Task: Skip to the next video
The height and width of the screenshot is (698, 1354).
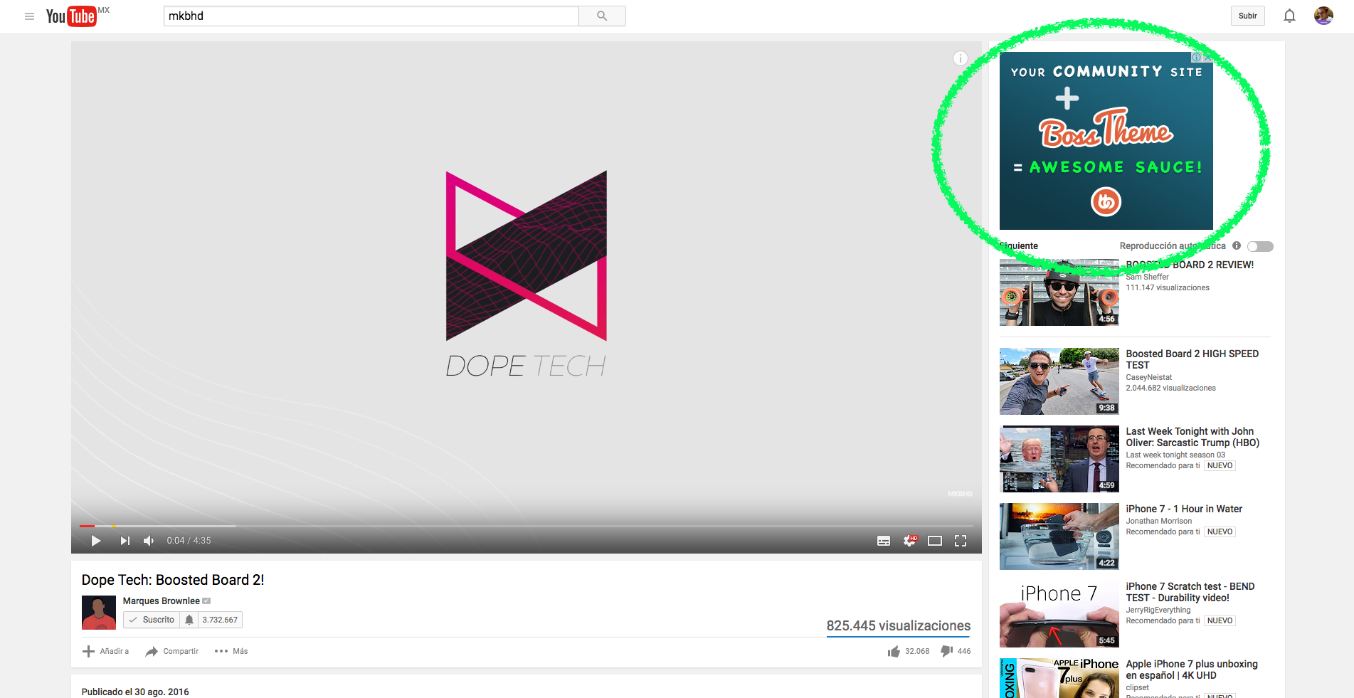Action: [x=125, y=541]
